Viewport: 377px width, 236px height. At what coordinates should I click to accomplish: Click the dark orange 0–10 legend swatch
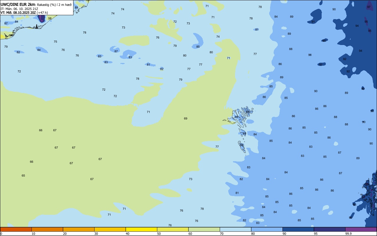[x=16, y=229]
